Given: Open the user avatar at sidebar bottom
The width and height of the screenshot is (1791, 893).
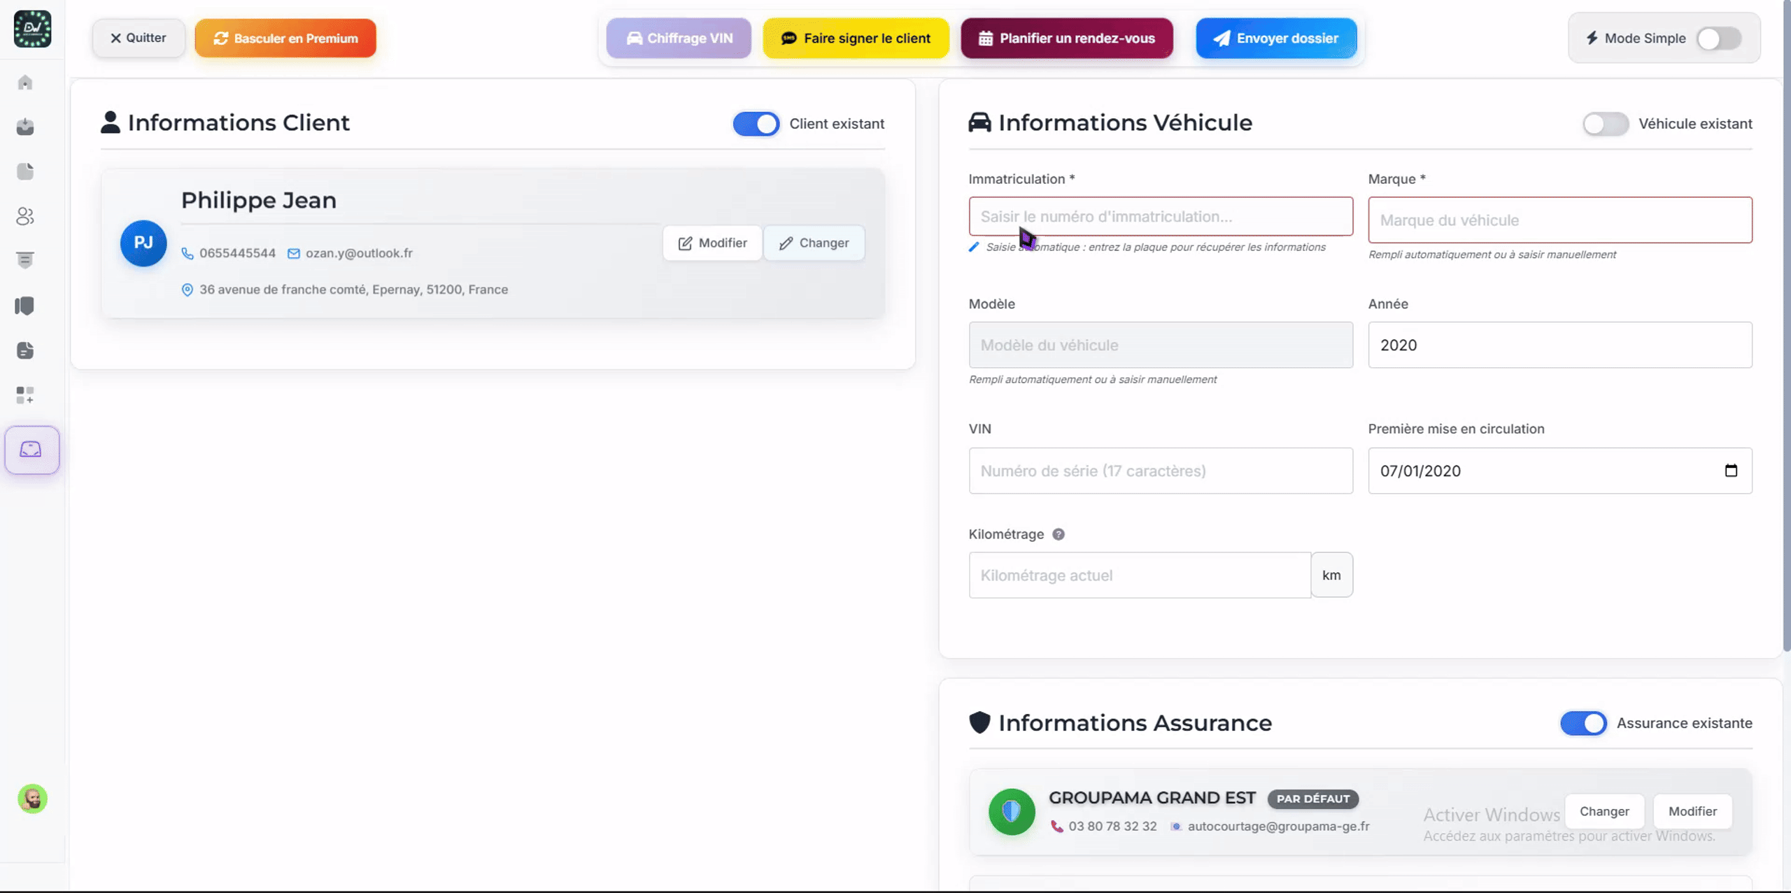Looking at the screenshot, I should (32, 799).
